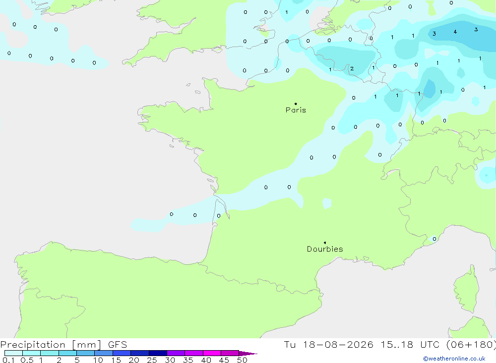Pick the 5–10 mm blue legend swatch
The image size is (496, 363).
click(86, 353)
